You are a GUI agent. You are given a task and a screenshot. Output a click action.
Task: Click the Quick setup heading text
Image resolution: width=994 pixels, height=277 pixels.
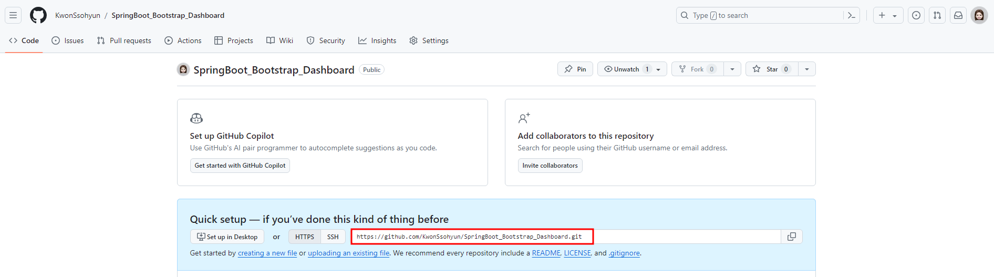coord(319,219)
